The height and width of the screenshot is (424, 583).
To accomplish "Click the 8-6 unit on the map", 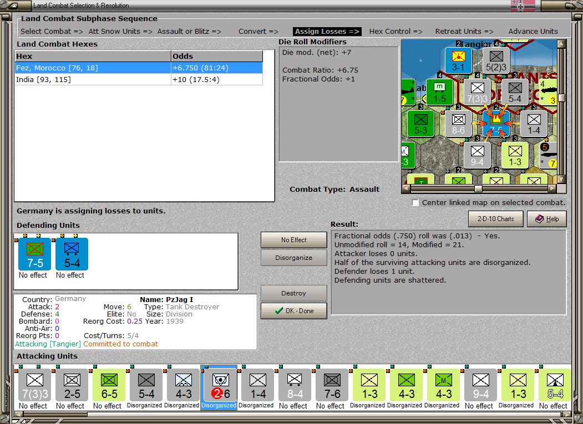I will pos(458,124).
